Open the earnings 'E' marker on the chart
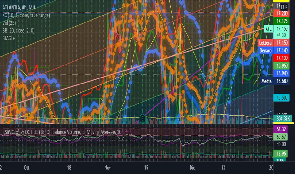Image resolution: width=295 pixels, height=174 pixels. pyautogui.click(x=142, y=119)
